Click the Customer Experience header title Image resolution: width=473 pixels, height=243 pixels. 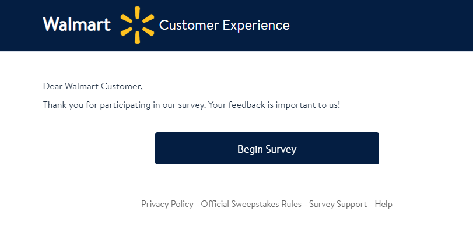(x=224, y=25)
